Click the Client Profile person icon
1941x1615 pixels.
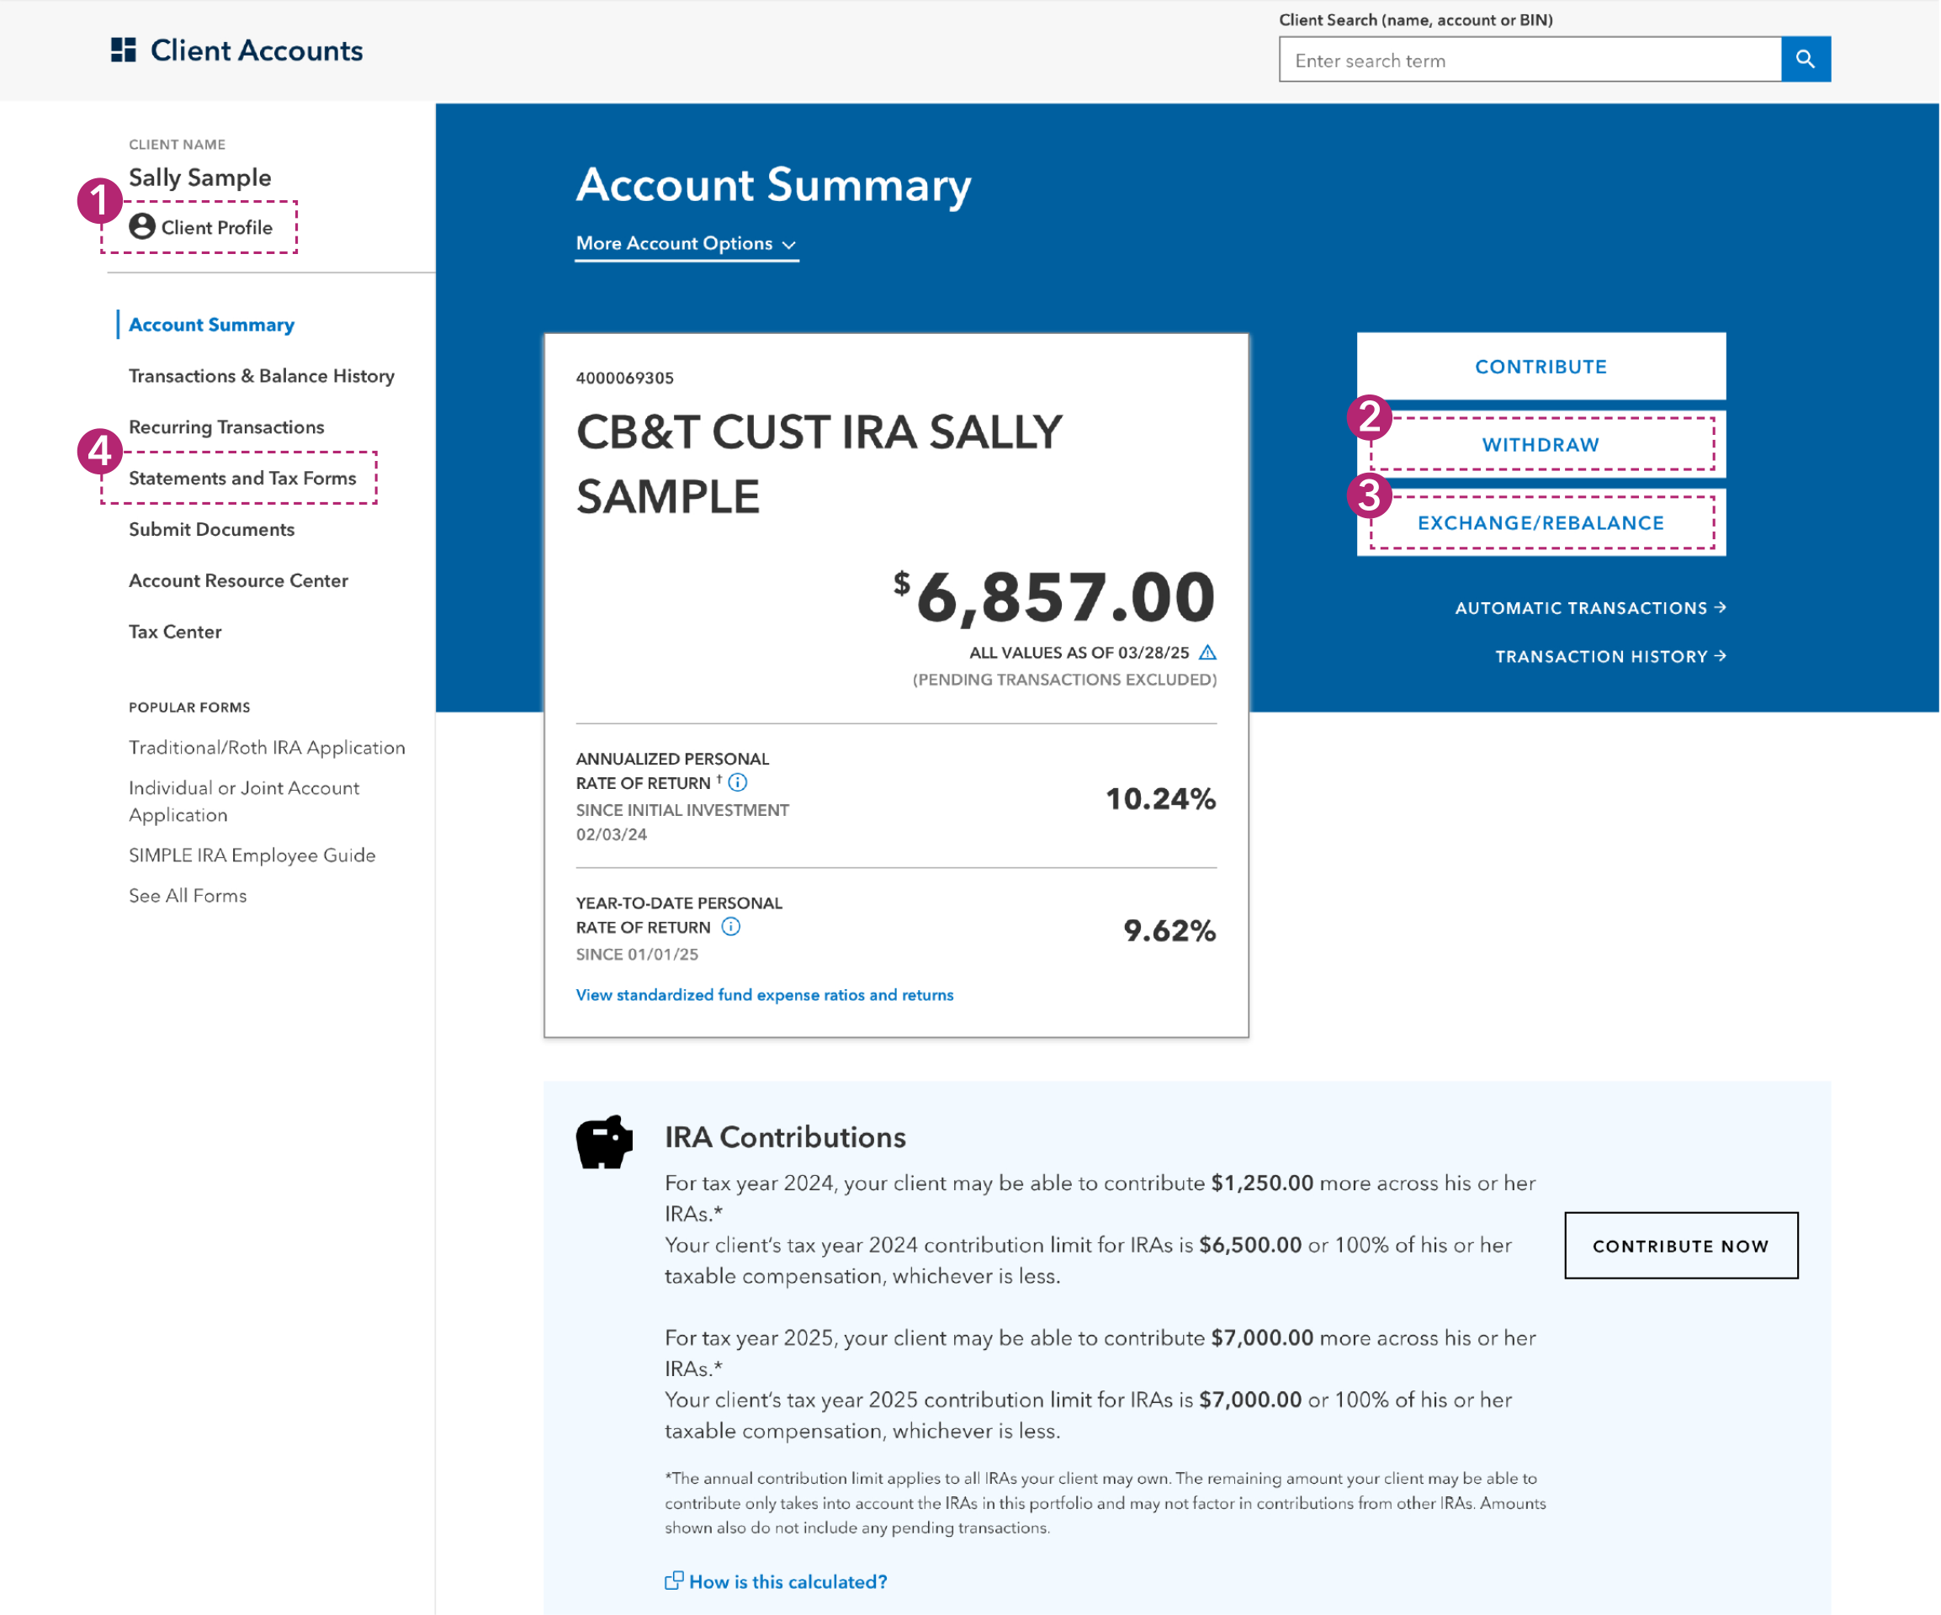pos(141,226)
